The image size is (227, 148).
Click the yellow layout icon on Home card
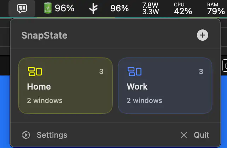pyautogui.click(x=35, y=72)
